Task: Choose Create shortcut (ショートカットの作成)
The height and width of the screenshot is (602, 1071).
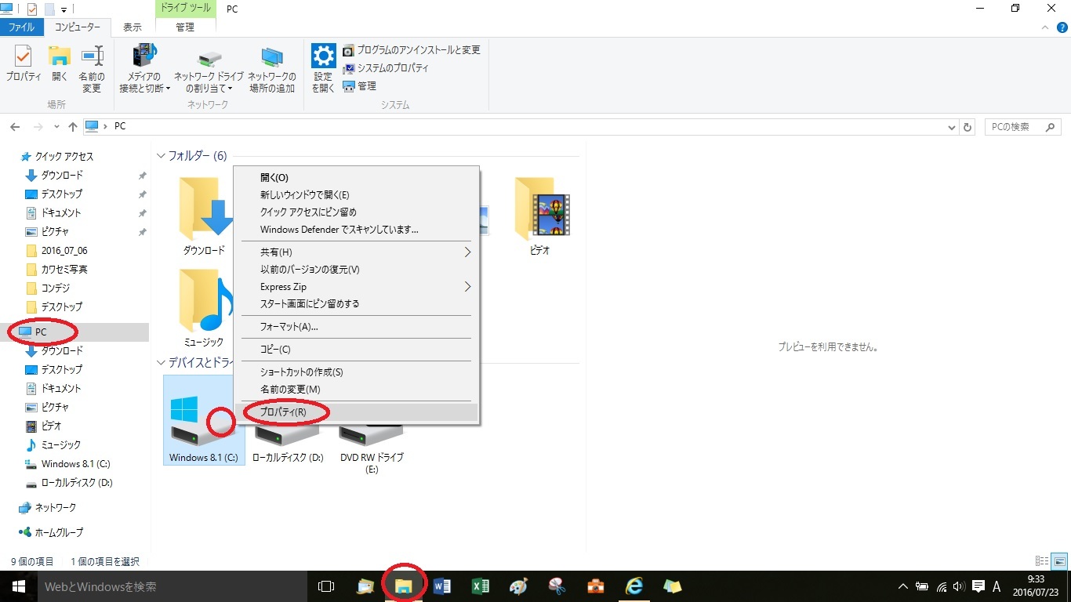Action: coord(357,372)
